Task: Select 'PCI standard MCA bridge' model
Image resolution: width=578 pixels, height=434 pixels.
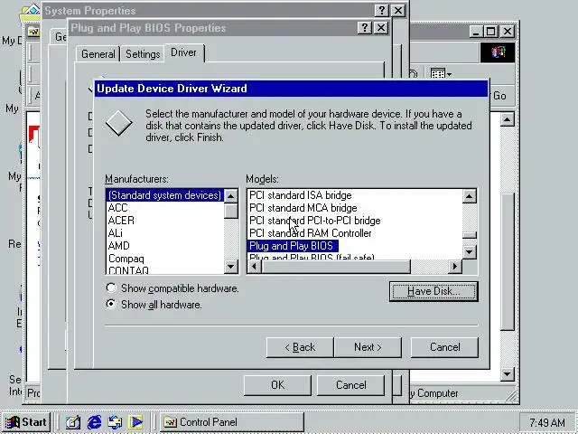Action: pyautogui.click(x=303, y=208)
